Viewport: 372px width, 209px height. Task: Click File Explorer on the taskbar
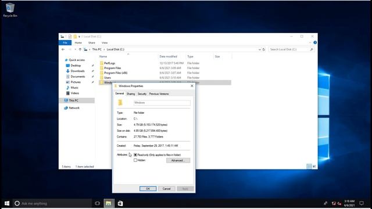(x=109, y=203)
